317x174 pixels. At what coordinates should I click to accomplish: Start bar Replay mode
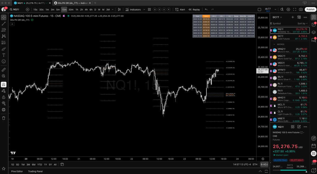194,9
